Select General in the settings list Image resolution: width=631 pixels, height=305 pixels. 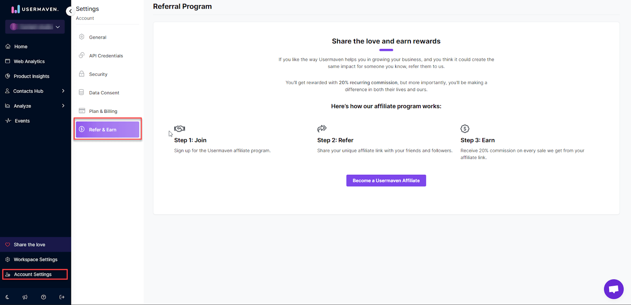tap(98, 37)
